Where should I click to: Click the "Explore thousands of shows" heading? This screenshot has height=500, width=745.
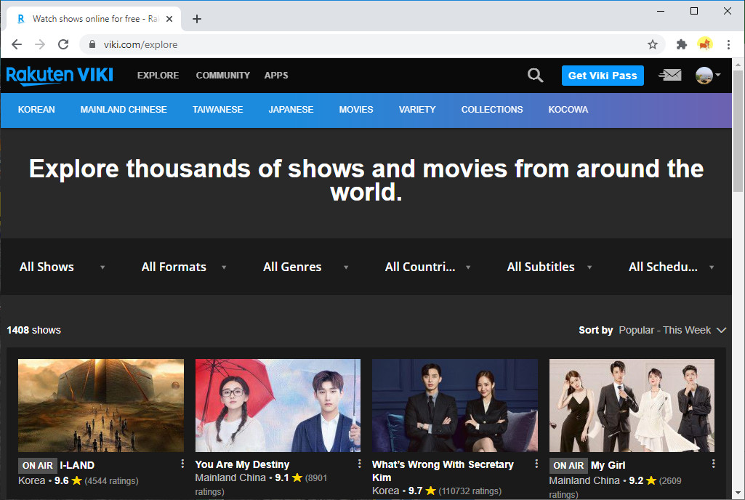(x=366, y=181)
